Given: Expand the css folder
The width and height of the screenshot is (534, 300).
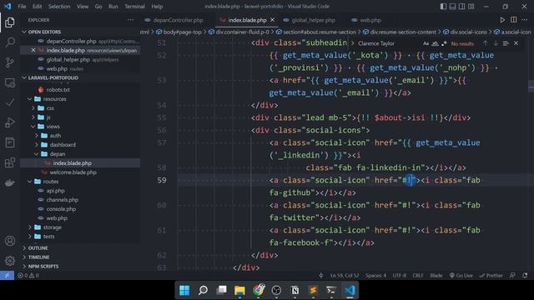Looking at the screenshot, I should point(33,108).
